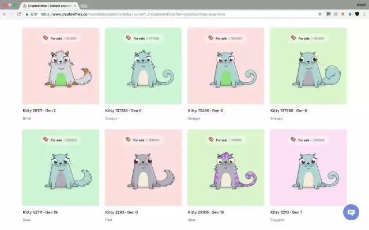Open the chat support bubble
Viewport: 369px width, 230px height.
[351, 212]
